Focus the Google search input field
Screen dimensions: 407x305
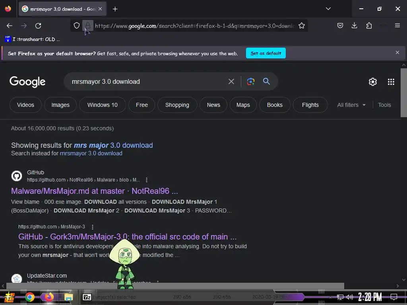[x=145, y=82]
